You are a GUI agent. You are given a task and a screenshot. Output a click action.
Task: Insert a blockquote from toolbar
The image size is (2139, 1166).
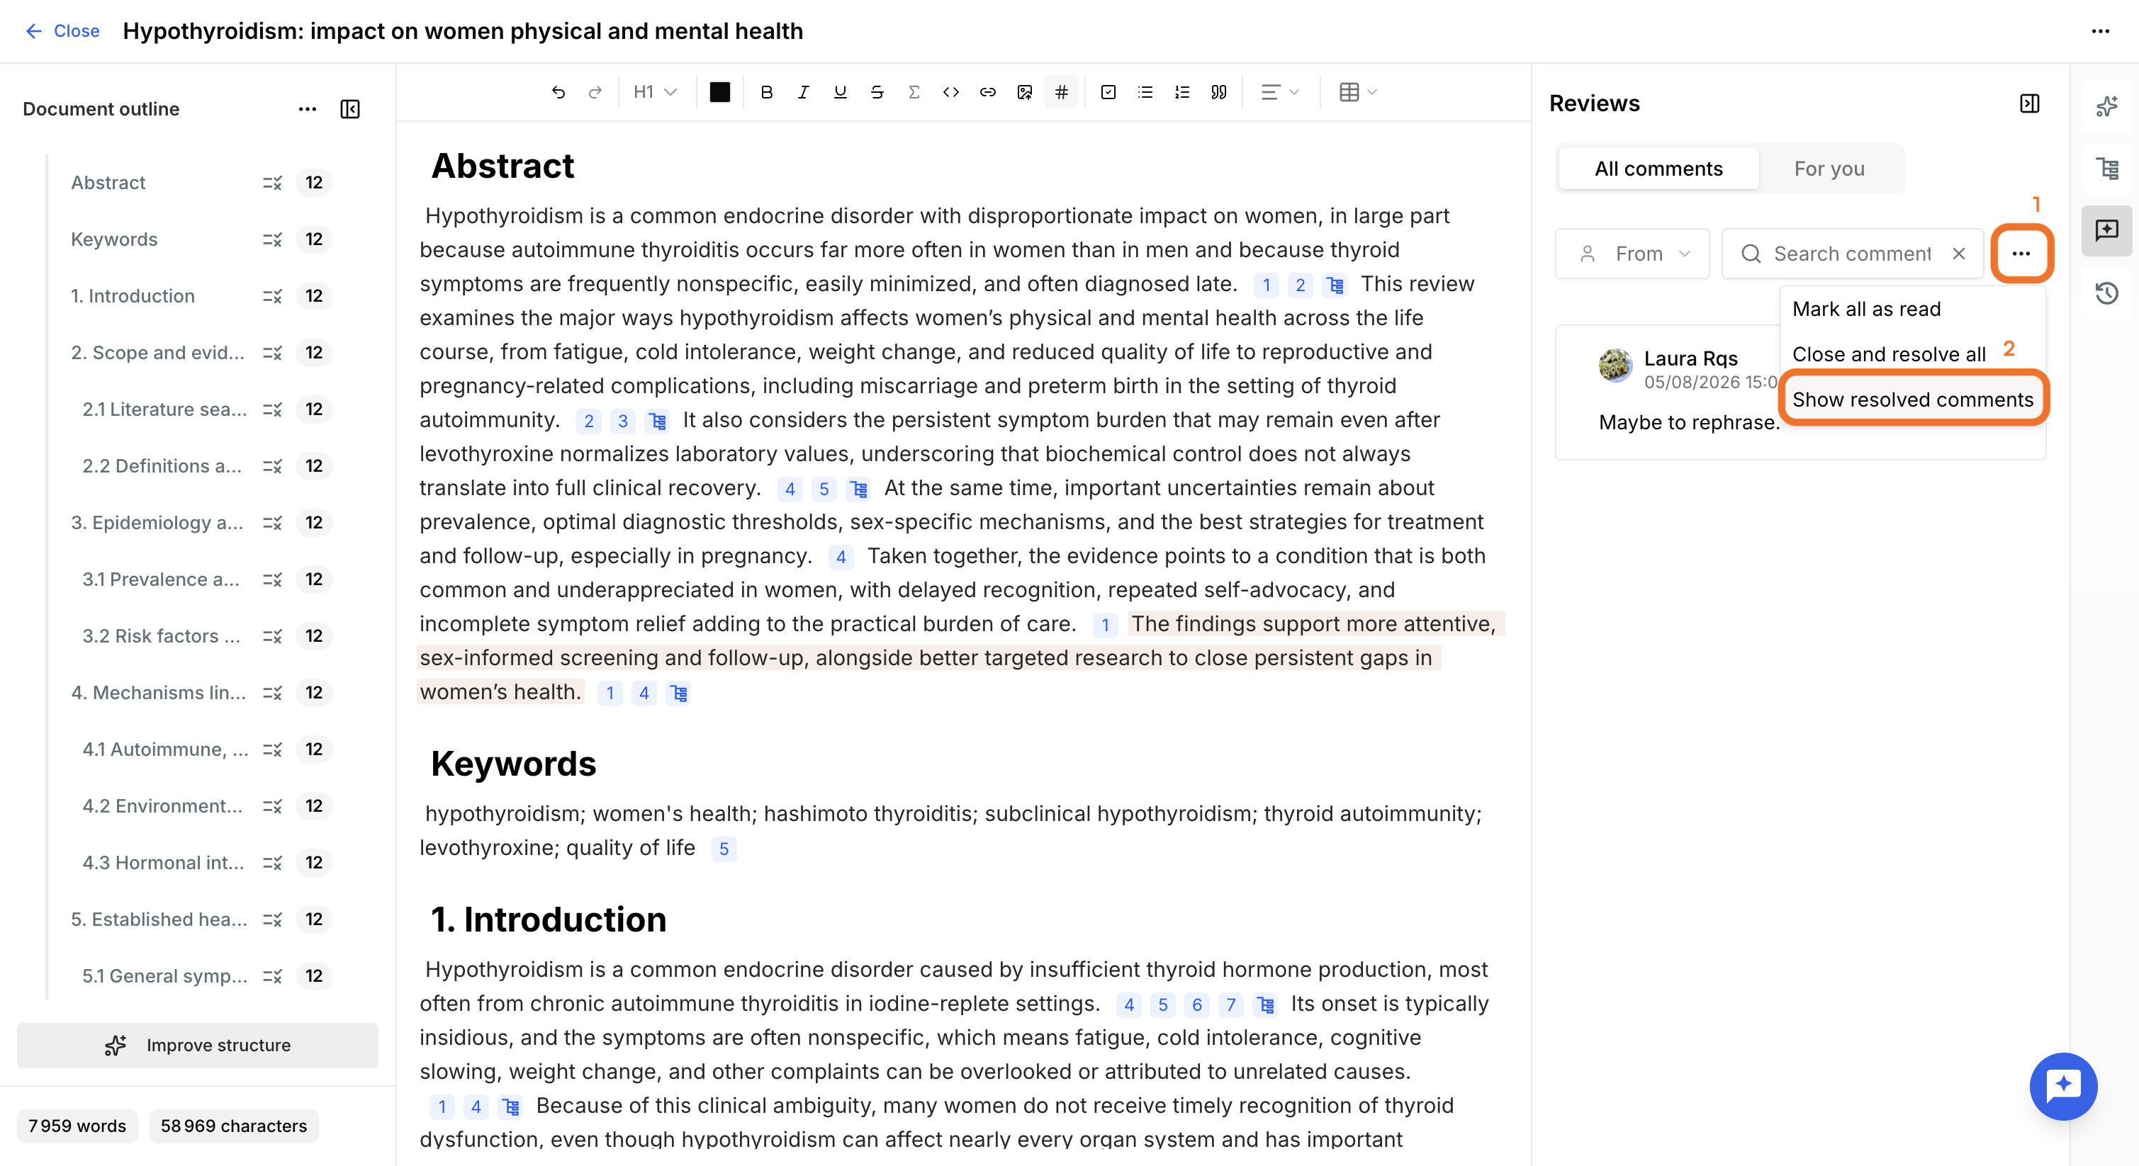(1218, 92)
